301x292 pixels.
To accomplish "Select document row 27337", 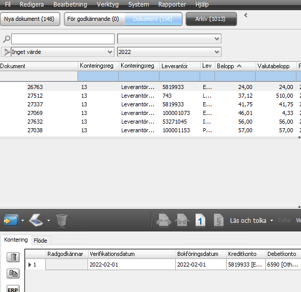I will pyautogui.click(x=151, y=104).
